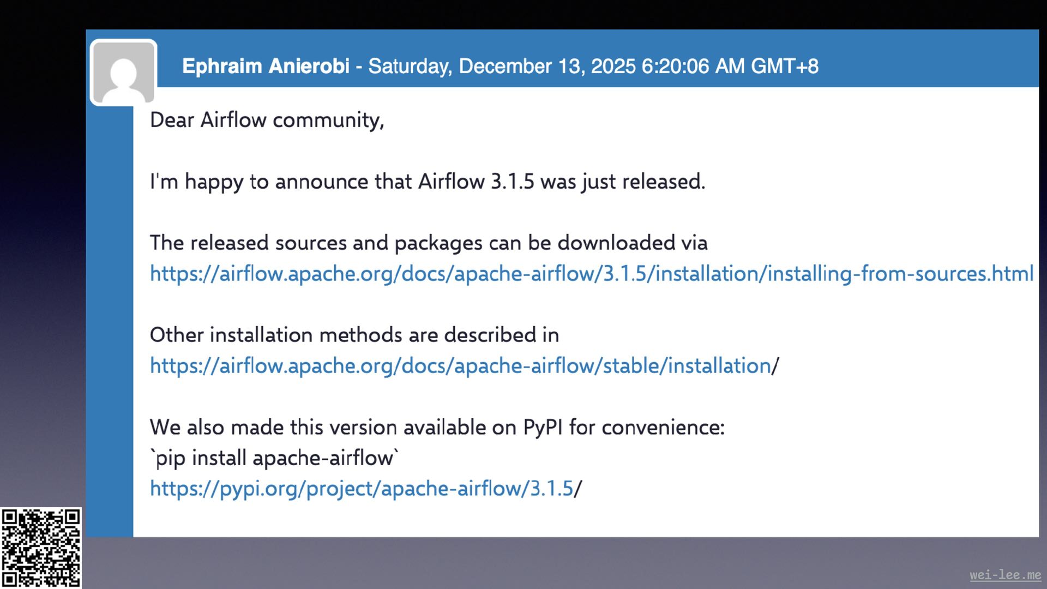
Task: Click the author name Ephraim Anierobi
Action: (266, 66)
